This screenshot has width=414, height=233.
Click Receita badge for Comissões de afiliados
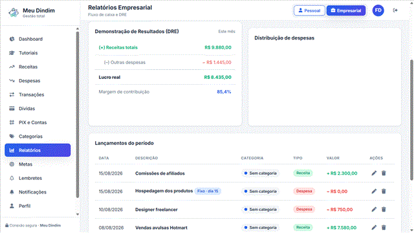tap(303, 173)
